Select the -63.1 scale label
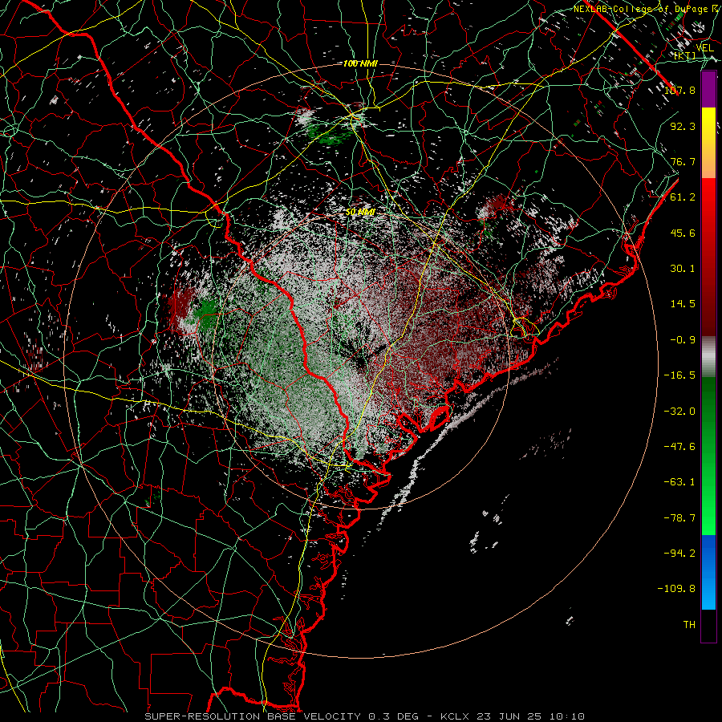722x722 pixels. tap(679, 482)
